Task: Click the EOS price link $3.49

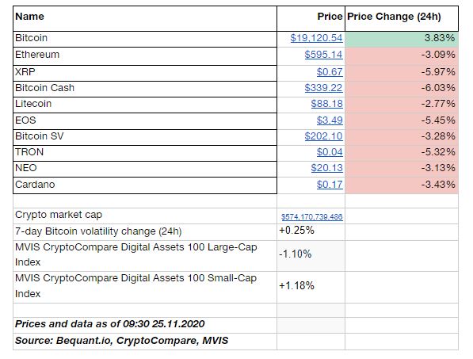Action: click(x=330, y=120)
